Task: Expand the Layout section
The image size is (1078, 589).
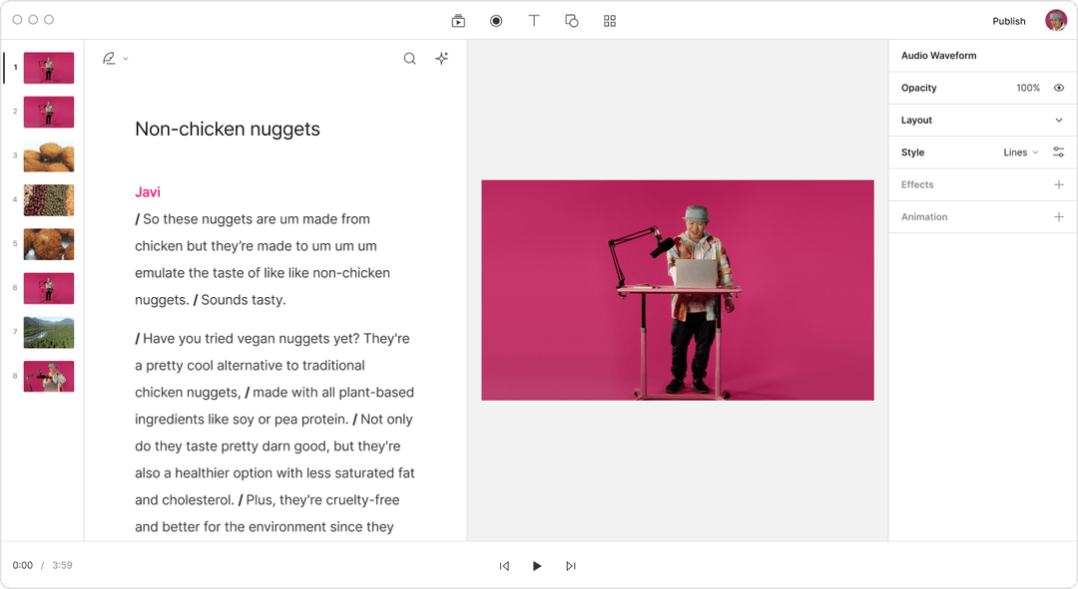Action: click(x=1060, y=120)
